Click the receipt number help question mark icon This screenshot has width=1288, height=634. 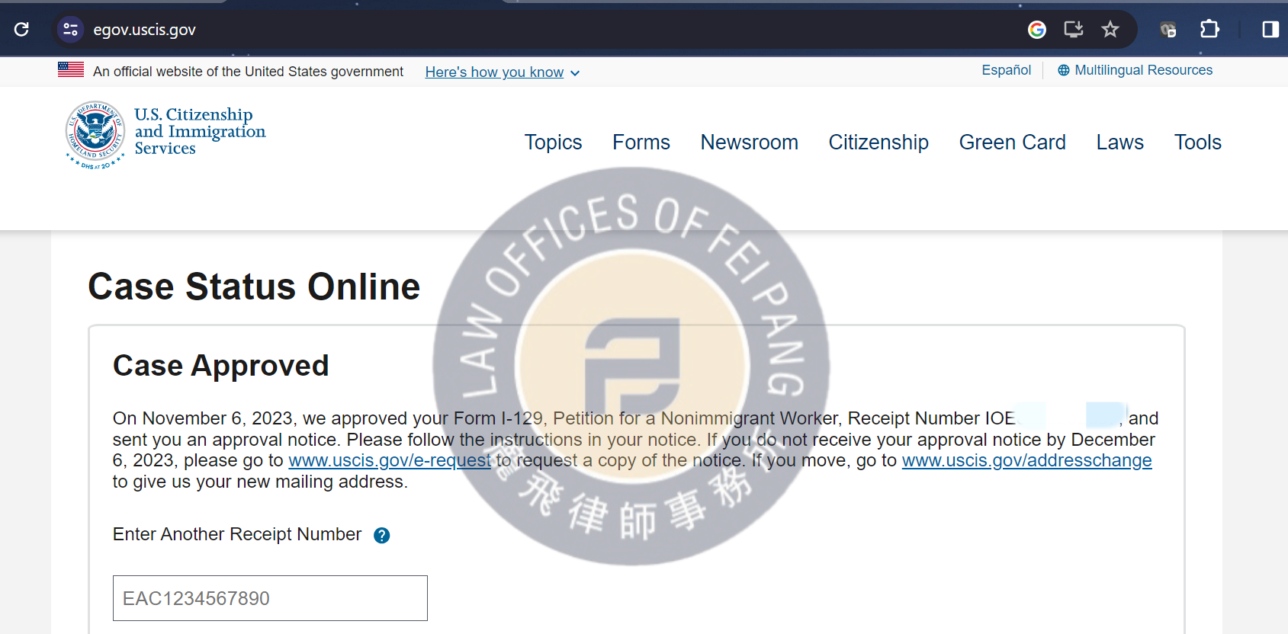(381, 536)
